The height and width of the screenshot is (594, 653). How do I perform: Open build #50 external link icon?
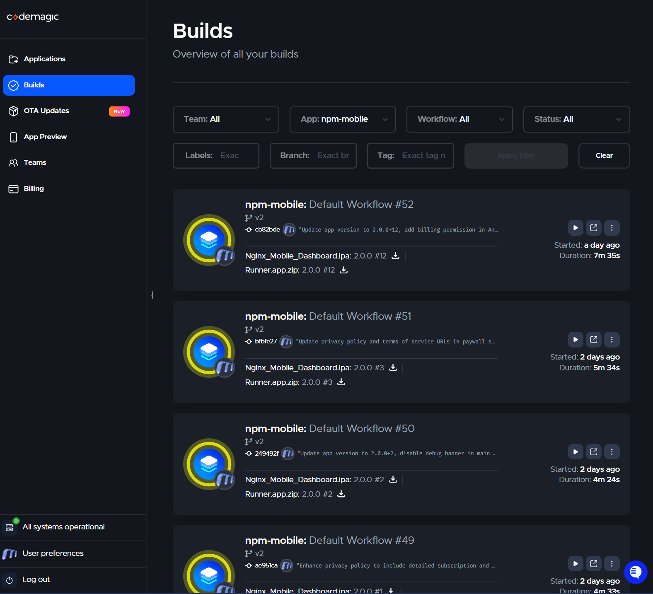coord(594,452)
